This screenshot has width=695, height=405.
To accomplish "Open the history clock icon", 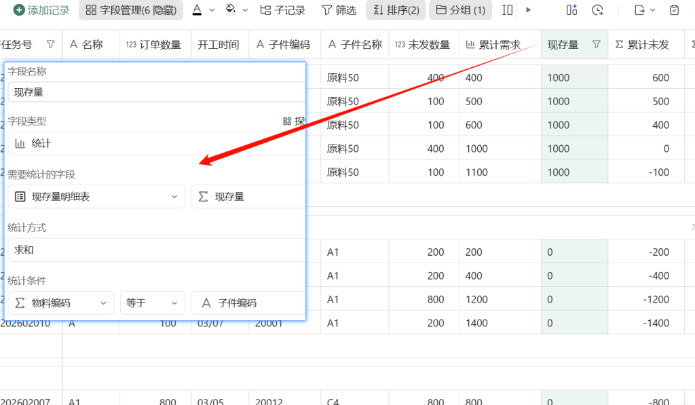I will pyautogui.click(x=597, y=9).
